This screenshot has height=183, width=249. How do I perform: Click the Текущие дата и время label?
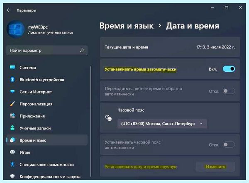[127, 47]
